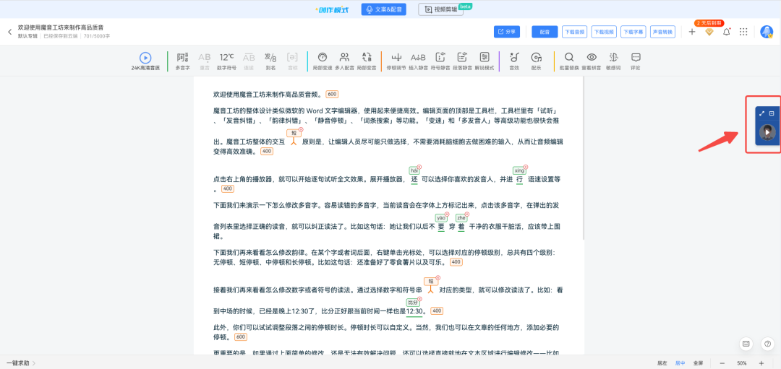Remove the hái pinyin tag
This screenshot has width=781, height=369.
point(419,167)
